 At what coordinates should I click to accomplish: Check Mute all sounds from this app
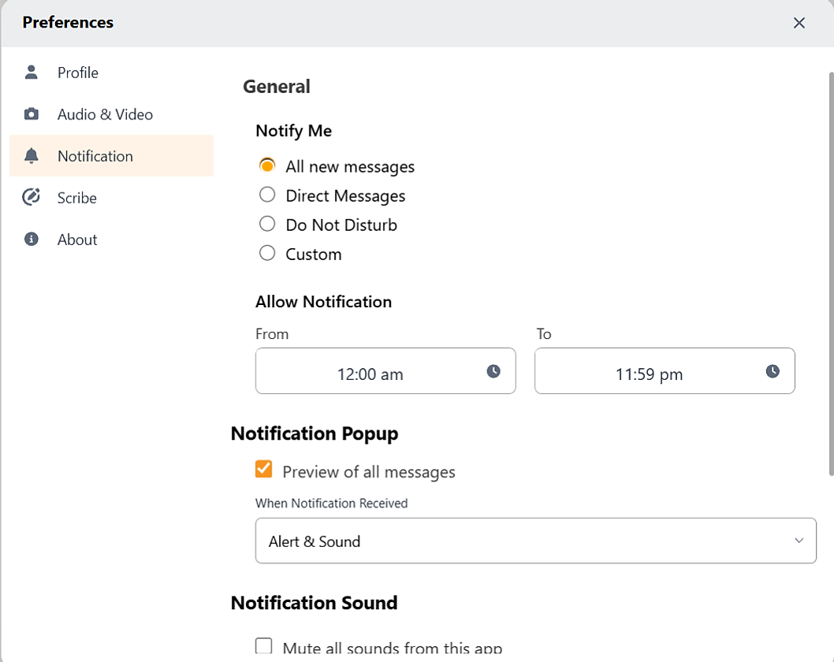click(264, 646)
